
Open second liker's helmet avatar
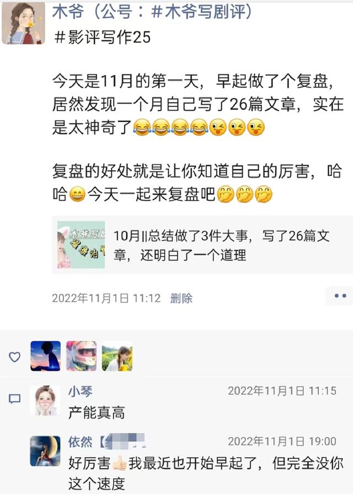click(x=82, y=356)
